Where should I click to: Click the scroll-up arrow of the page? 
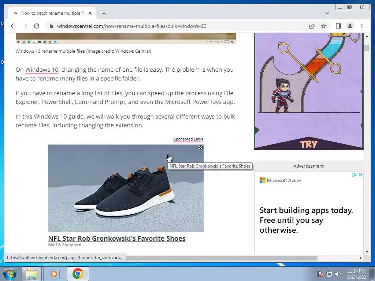[x=367, y=36]
